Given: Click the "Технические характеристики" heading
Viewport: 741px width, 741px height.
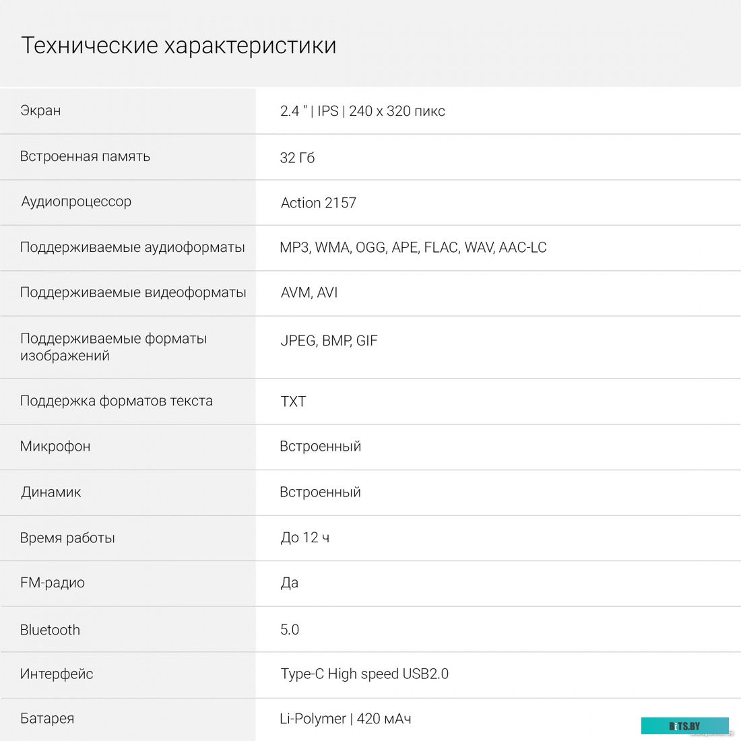Looking at the screenshot, I should [179, 45].
